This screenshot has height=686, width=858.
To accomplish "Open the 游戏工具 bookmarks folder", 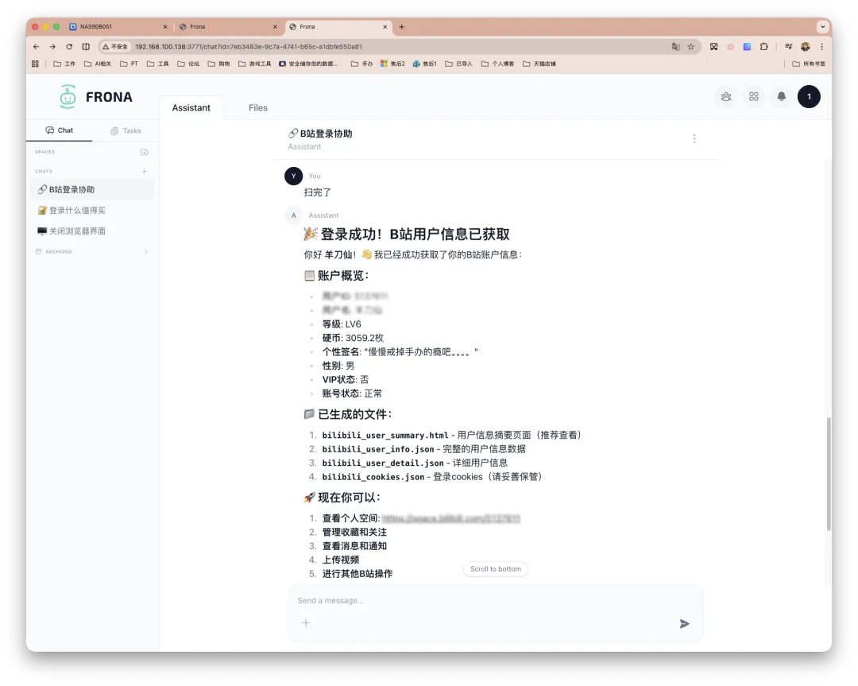I will [x=254, y=64].
